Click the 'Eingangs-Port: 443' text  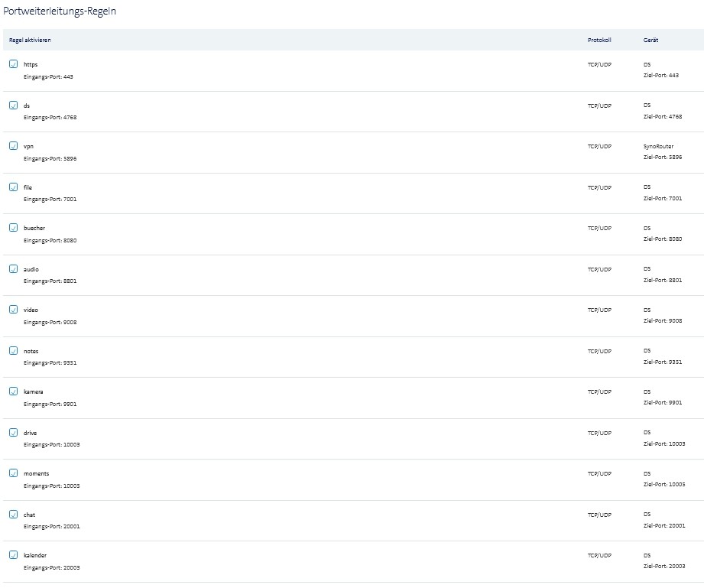coord(48,76)
